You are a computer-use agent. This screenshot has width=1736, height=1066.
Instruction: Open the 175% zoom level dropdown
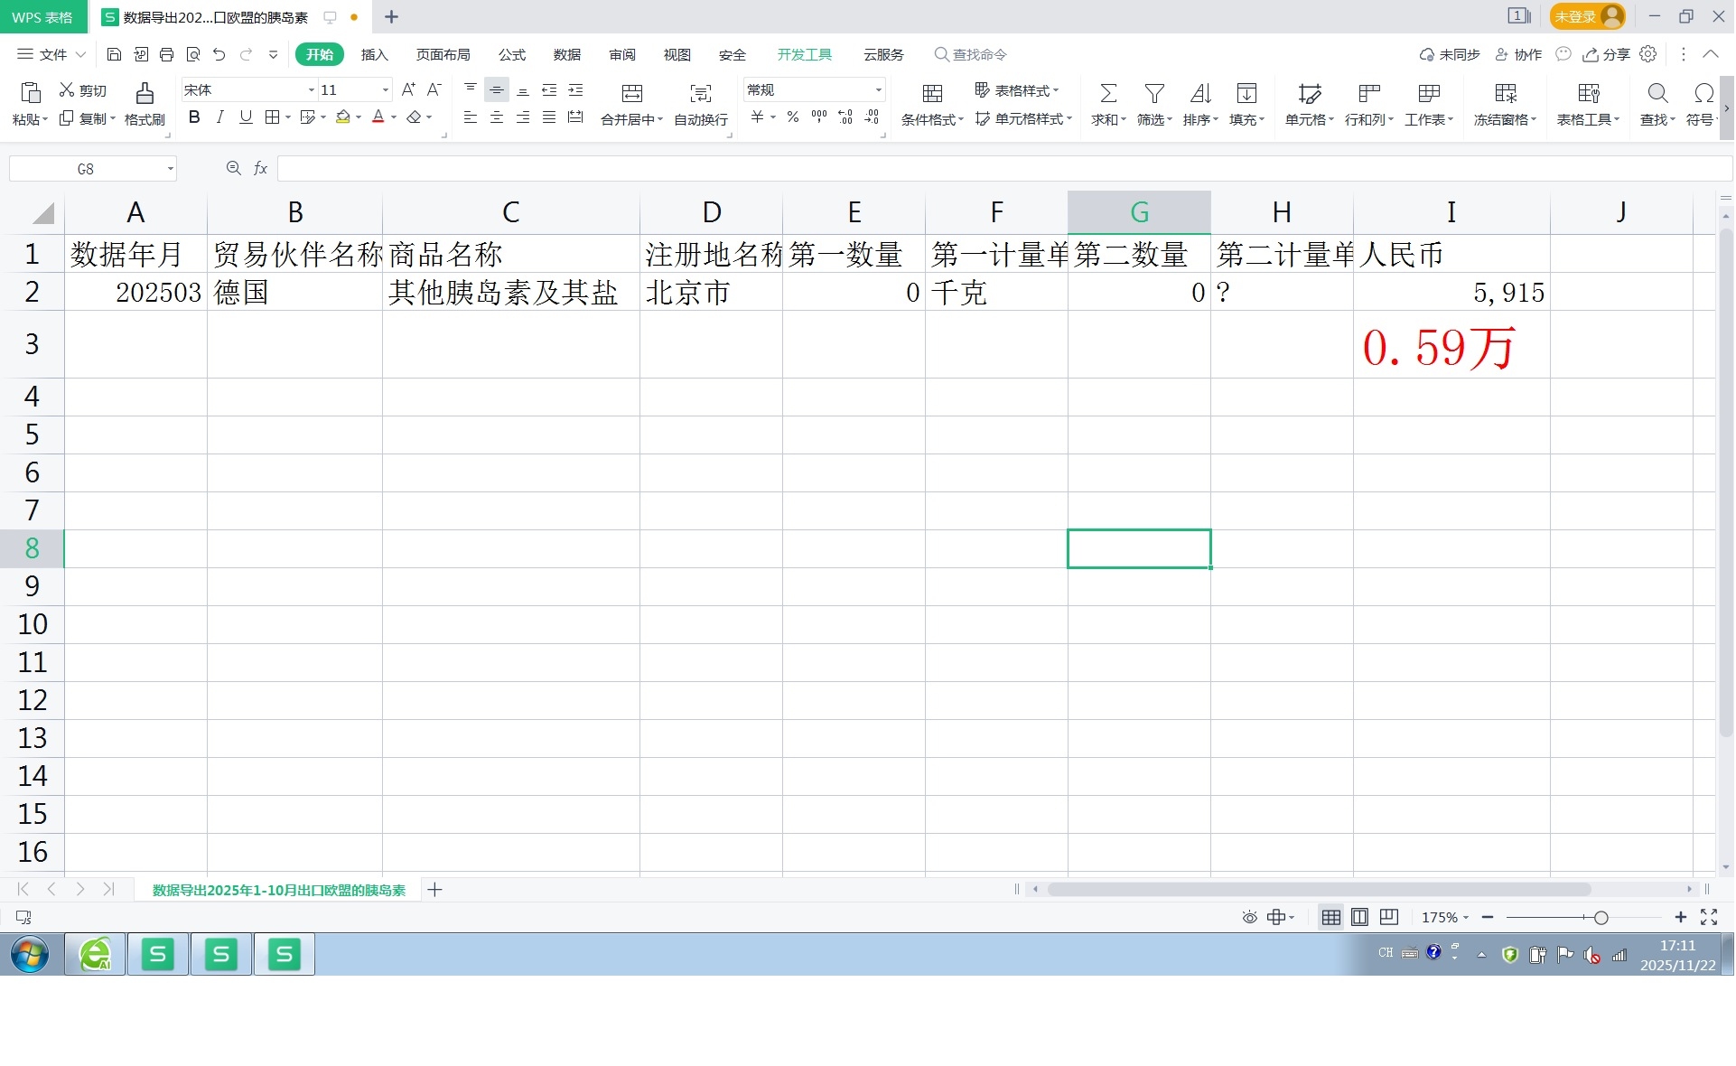[x=1445, y=919]
